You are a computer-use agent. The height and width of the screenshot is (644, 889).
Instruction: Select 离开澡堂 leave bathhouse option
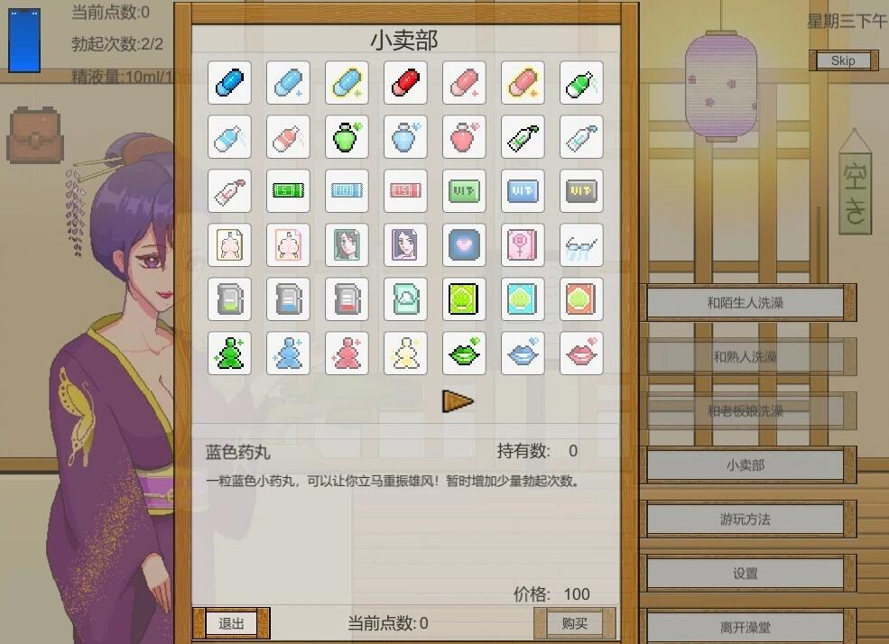point(745,627)
